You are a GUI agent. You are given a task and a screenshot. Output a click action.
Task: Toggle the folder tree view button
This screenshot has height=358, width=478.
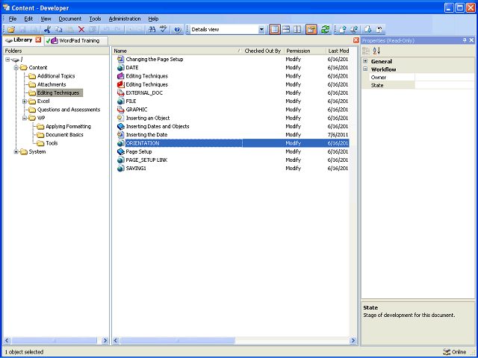(x=275, y=30)
